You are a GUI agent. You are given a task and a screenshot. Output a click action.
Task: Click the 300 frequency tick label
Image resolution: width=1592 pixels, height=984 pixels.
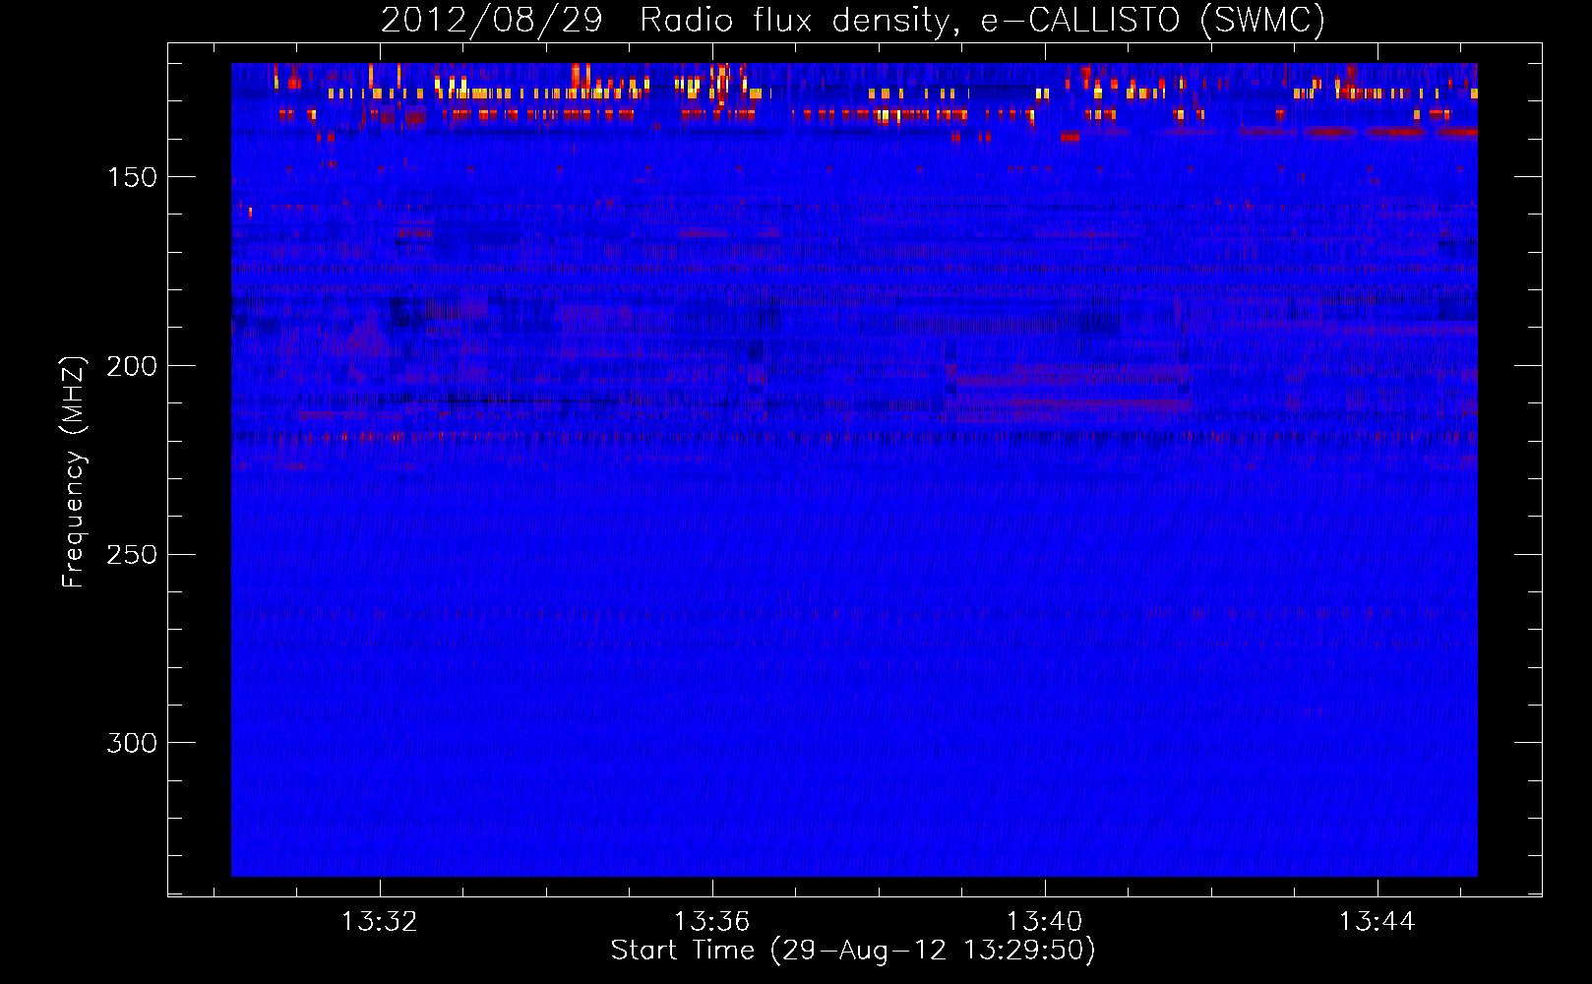click(x=132, y=743)
